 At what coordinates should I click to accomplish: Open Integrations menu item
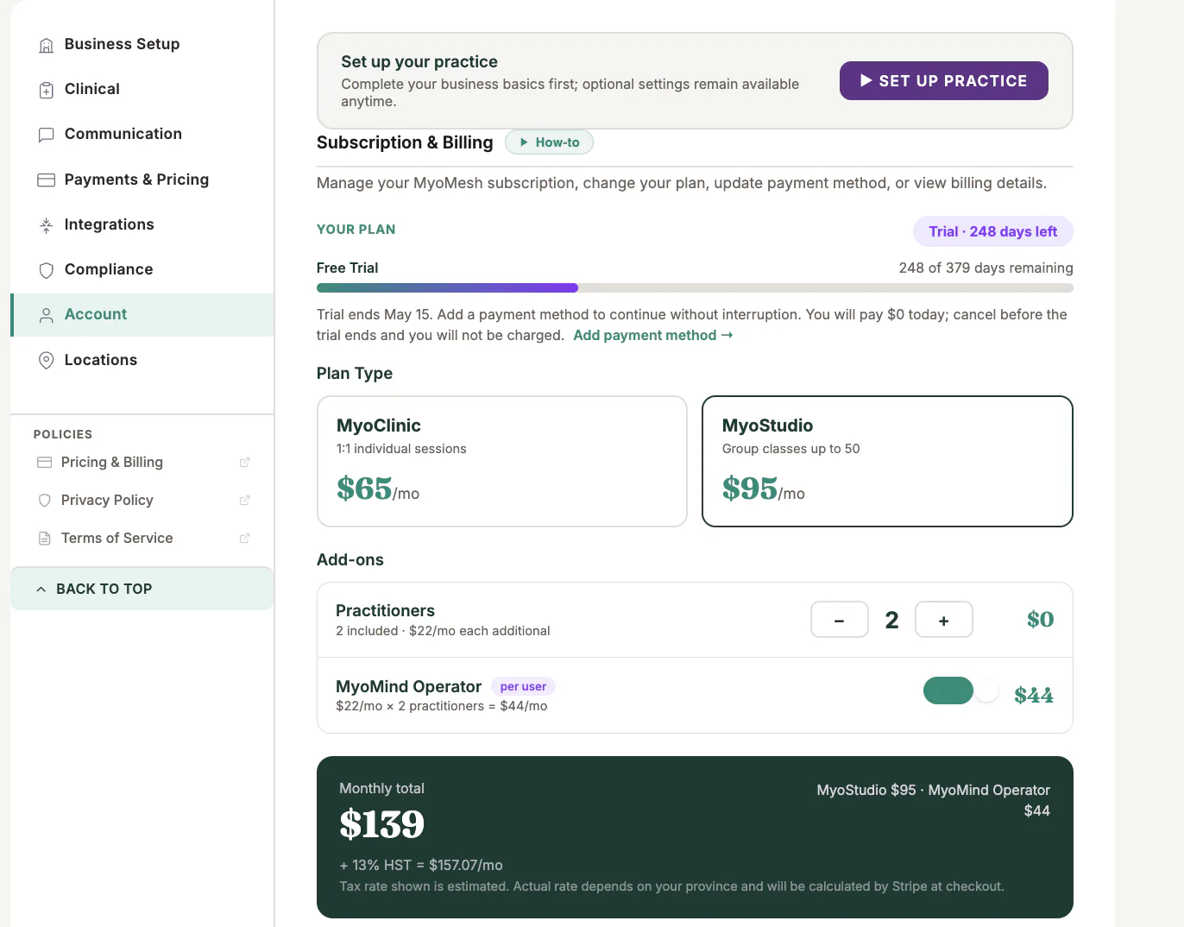click(x=142, y=224)
